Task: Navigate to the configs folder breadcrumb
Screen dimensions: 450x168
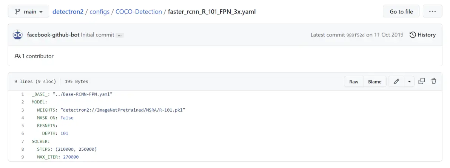Action: pyautogui.click(x=100, y=12)
